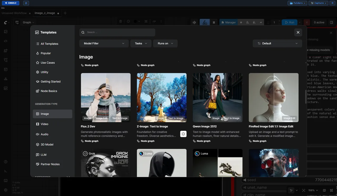The image size is (337, 196).
Task: Click the collapse arrows icon in toolbar
Action: click(x=146, y=22)
